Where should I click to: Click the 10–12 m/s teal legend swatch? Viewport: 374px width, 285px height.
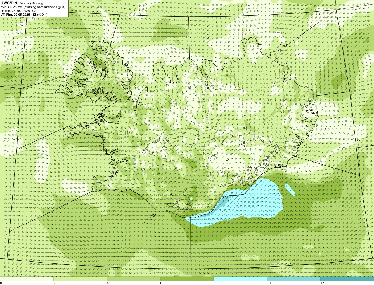point(294,279)
